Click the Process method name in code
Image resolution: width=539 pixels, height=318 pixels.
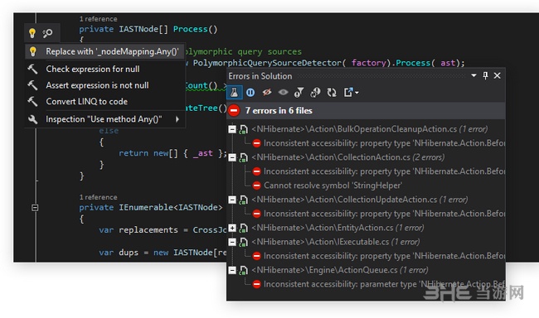pyautogui.click(x=190, y=29)
